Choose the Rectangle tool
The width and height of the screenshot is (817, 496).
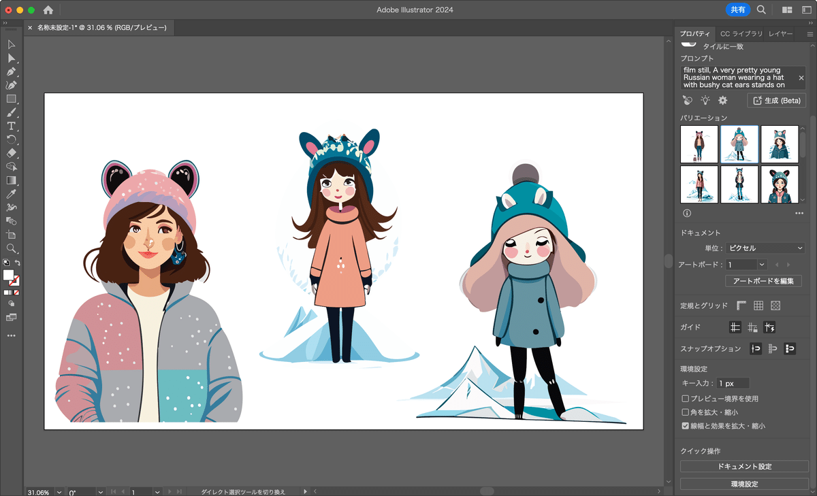[12, 99]
